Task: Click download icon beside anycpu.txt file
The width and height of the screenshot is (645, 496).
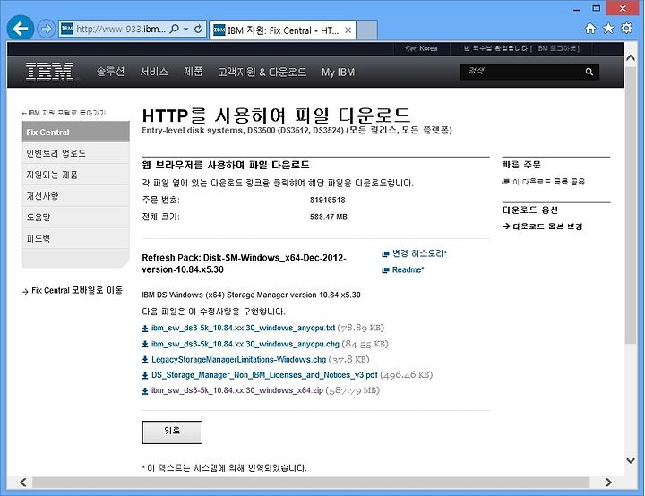Action: pyautogui.click(x=145, y=329)
